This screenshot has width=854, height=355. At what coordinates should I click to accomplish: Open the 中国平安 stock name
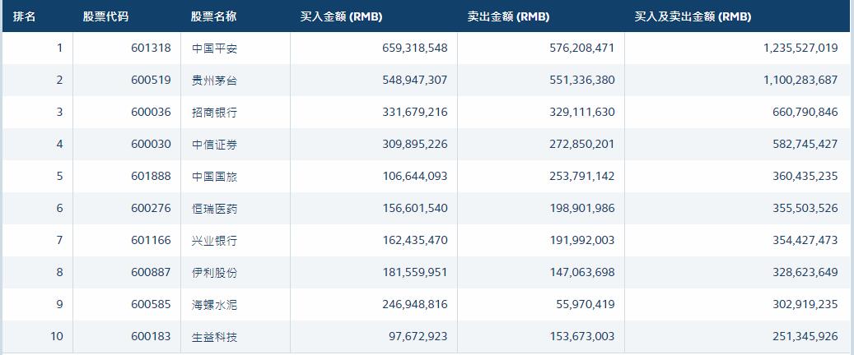214,48
